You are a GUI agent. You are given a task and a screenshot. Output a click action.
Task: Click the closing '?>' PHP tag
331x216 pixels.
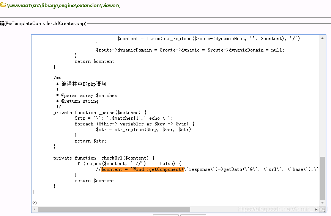[35, 203]
